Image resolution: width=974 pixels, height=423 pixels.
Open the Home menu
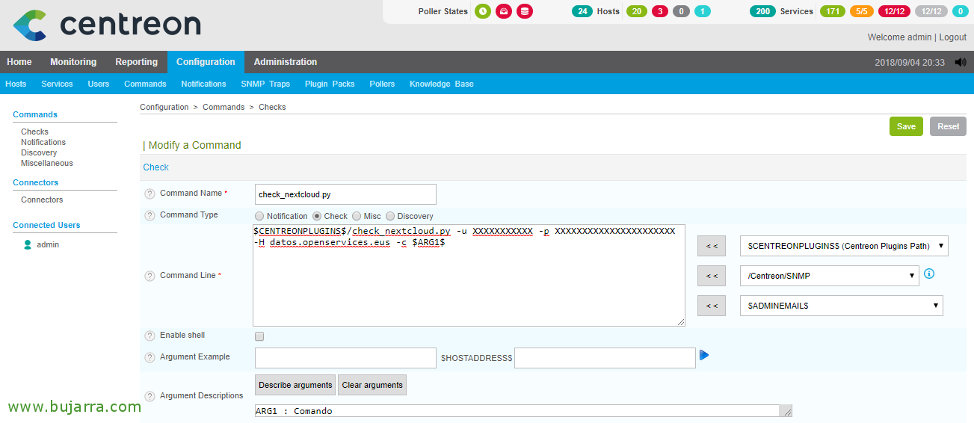click(x=19, y=62)
